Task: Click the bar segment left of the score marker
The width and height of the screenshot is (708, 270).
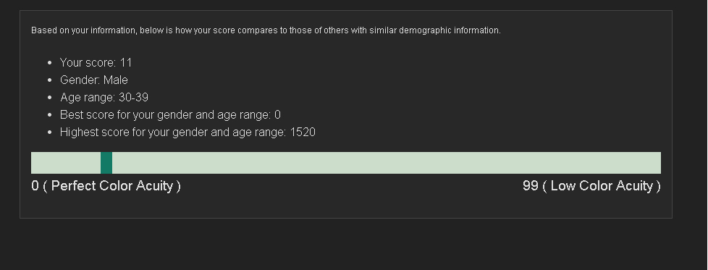Action: pyautogui.click(x=66, y=163)
